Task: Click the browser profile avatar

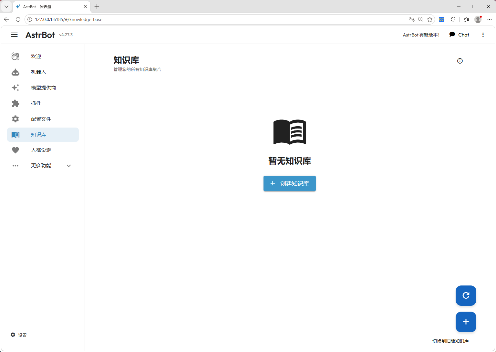Action: (478, 19)
